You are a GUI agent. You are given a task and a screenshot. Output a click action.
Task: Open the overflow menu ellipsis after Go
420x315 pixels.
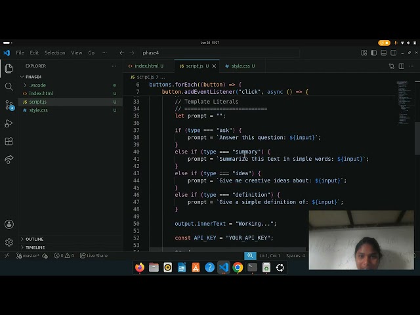coord(104,52)
